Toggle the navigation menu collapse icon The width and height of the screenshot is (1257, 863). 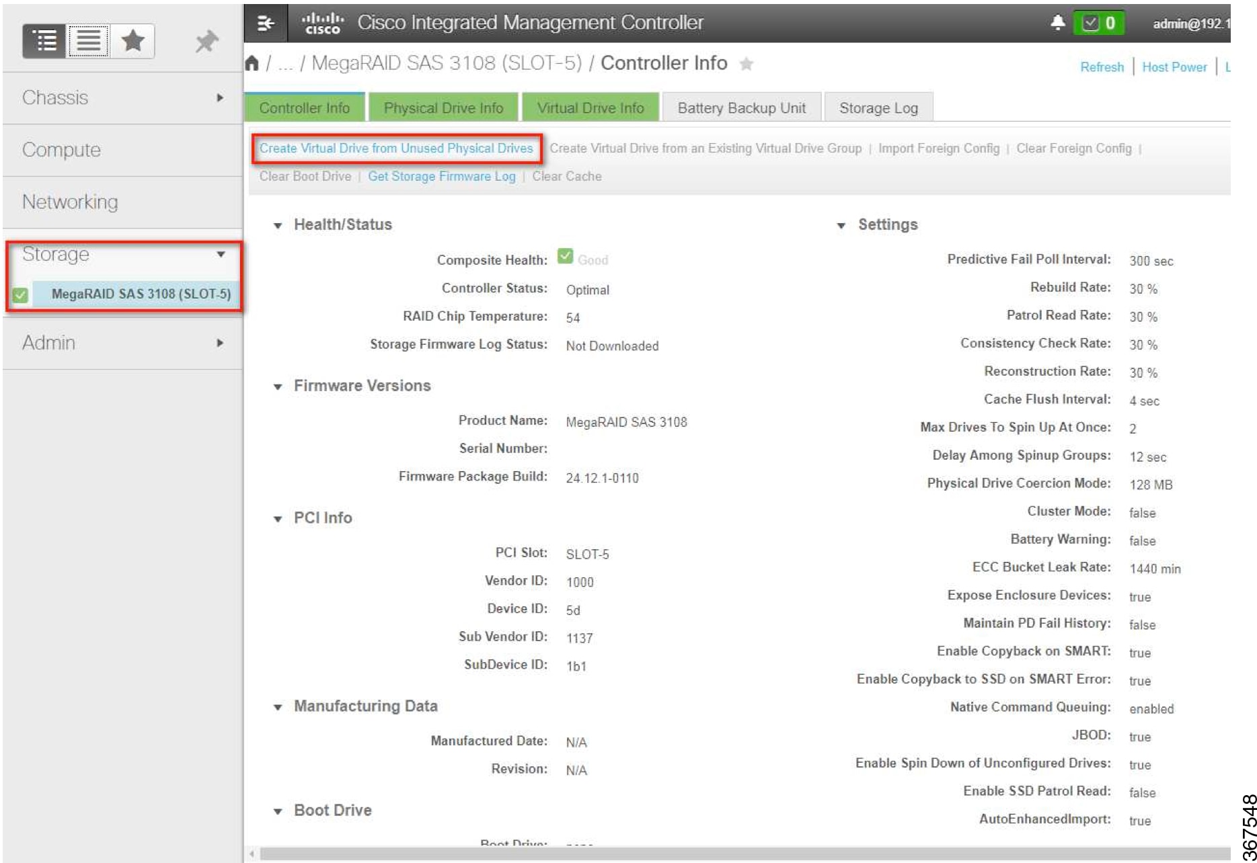click(266, 24)
